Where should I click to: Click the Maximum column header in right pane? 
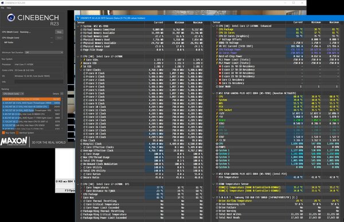[x=334, y=22]
